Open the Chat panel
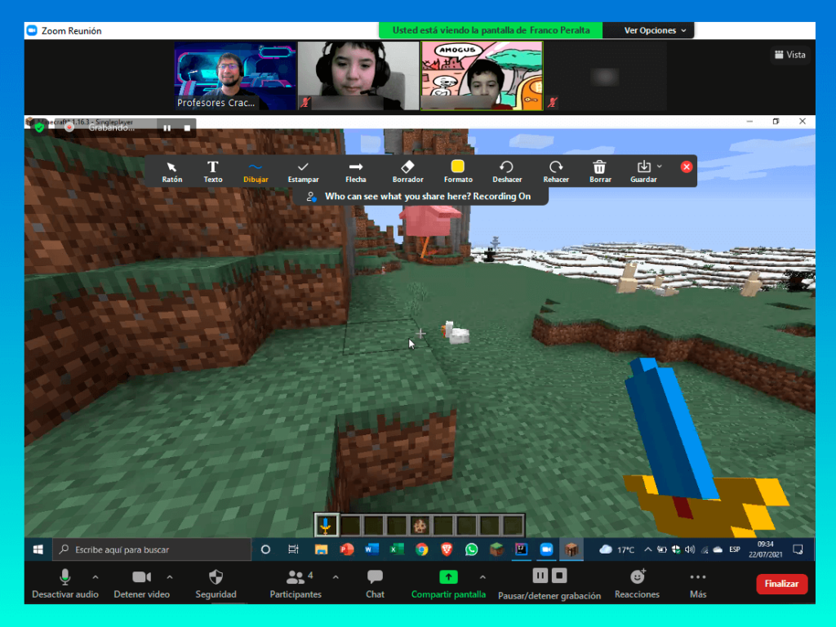The height and width of the screenshot is (627, 836). click(x=375, y=583)
